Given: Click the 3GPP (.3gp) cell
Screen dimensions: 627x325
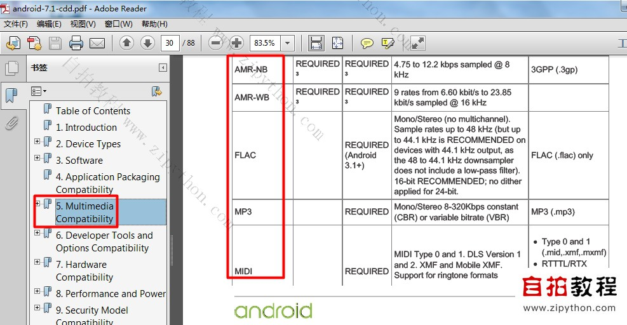Looking at the screenshot, I should pyautogui.click(x=568, y=70).
